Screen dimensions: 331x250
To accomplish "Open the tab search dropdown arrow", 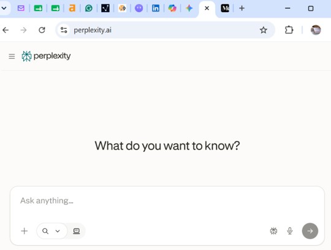I will [4, 8].
